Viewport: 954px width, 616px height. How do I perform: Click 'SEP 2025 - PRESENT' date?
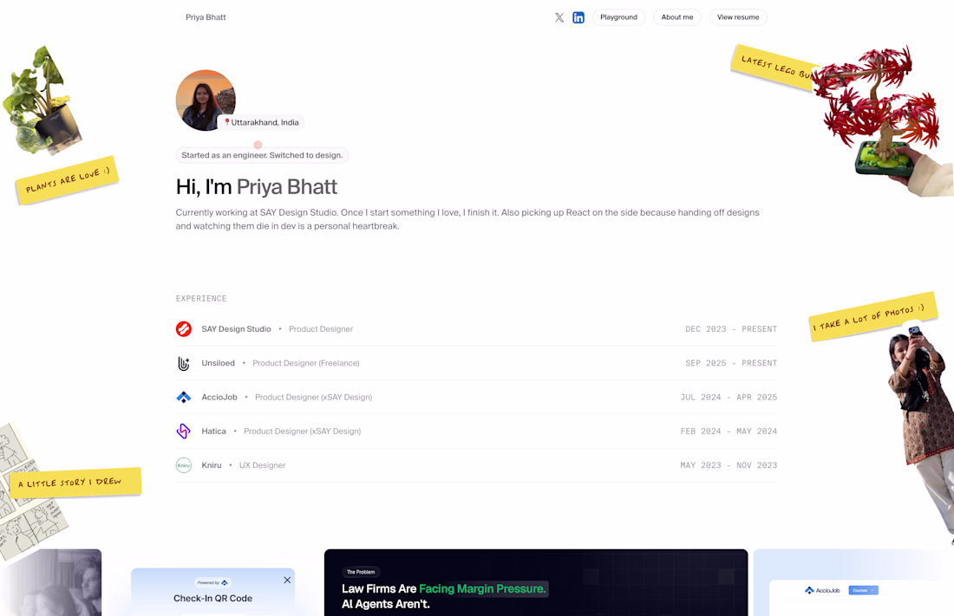coord(731,363)
